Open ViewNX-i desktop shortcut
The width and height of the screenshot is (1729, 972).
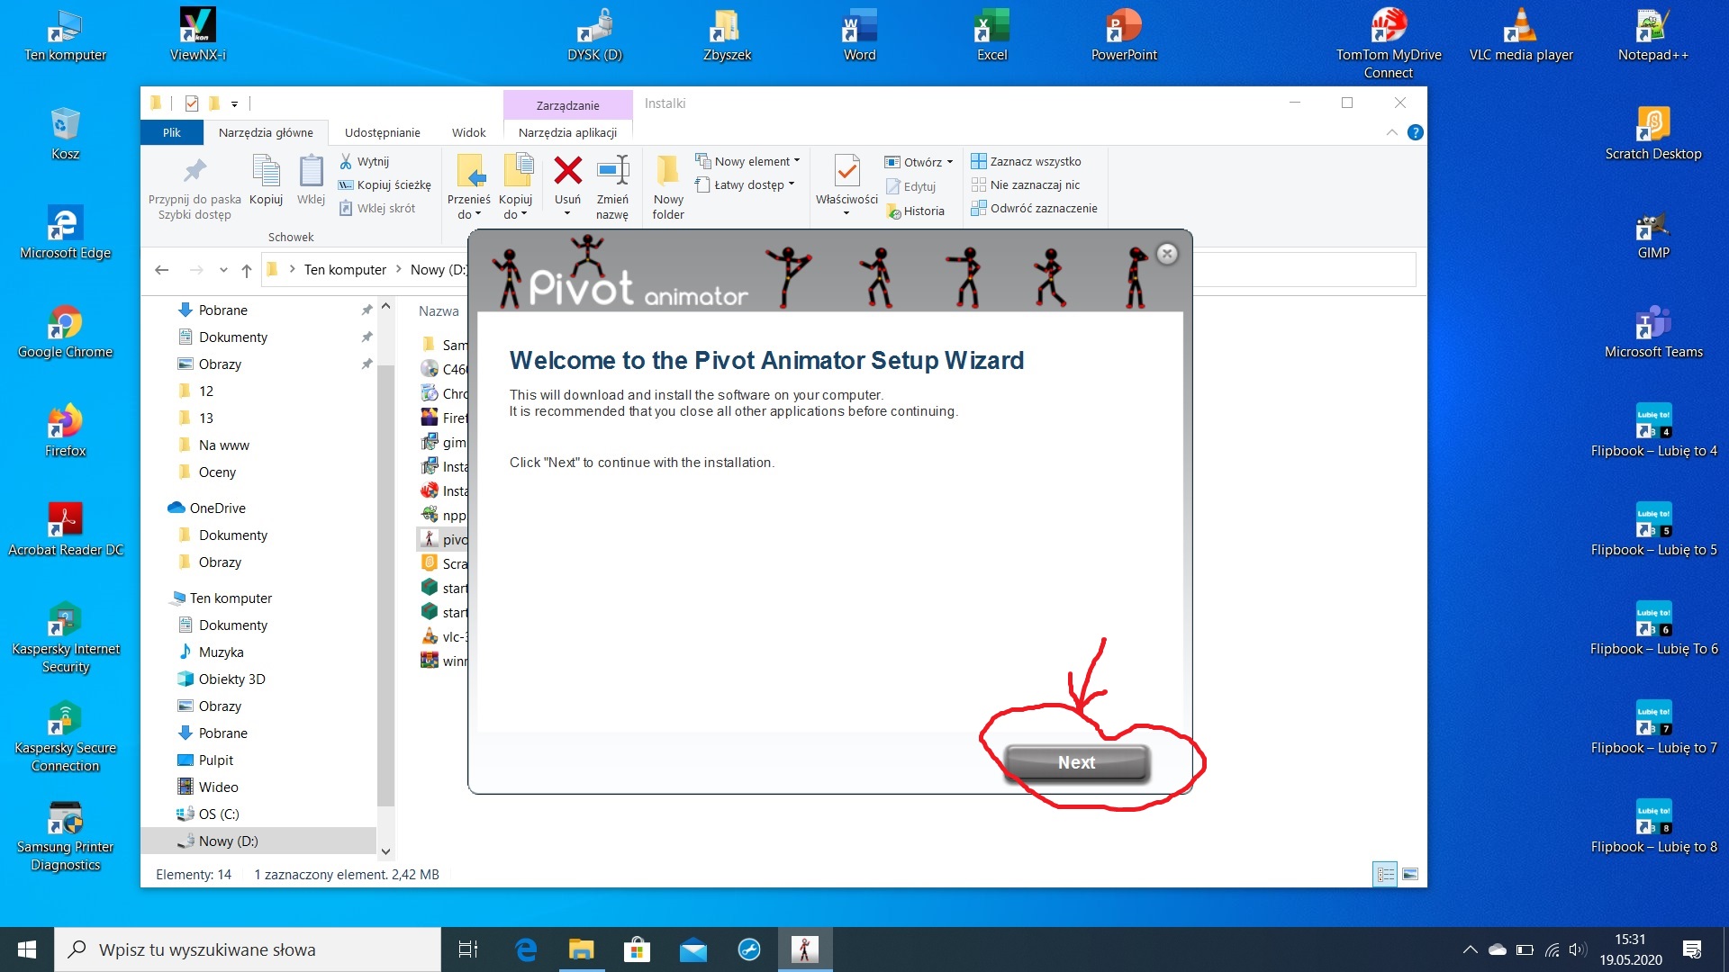tap(197, 36)
